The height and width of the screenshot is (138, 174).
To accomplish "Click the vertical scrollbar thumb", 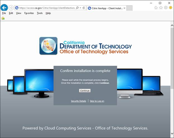I will 172,58.
